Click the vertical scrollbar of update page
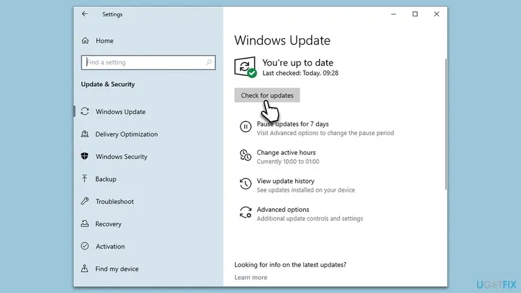521x293 pixels. point(445,124)
